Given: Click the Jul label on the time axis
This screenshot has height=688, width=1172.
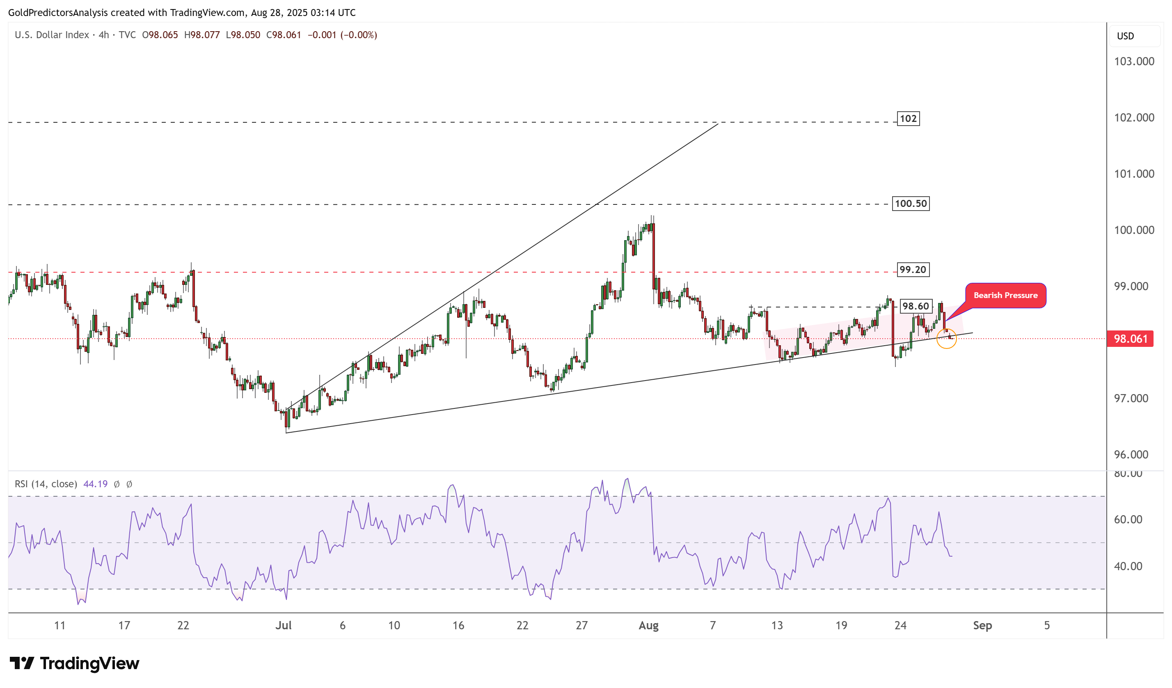Looking at the screenshot, I should click(x=283, y=626).
